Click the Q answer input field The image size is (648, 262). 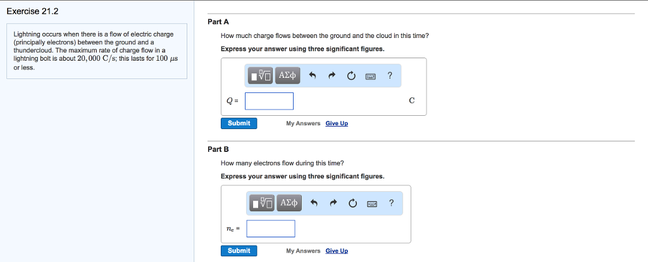[270, 101]
